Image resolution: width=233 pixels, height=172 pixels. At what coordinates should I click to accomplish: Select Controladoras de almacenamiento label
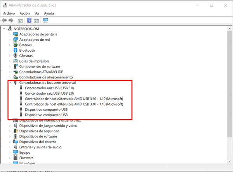coord(46,77)
